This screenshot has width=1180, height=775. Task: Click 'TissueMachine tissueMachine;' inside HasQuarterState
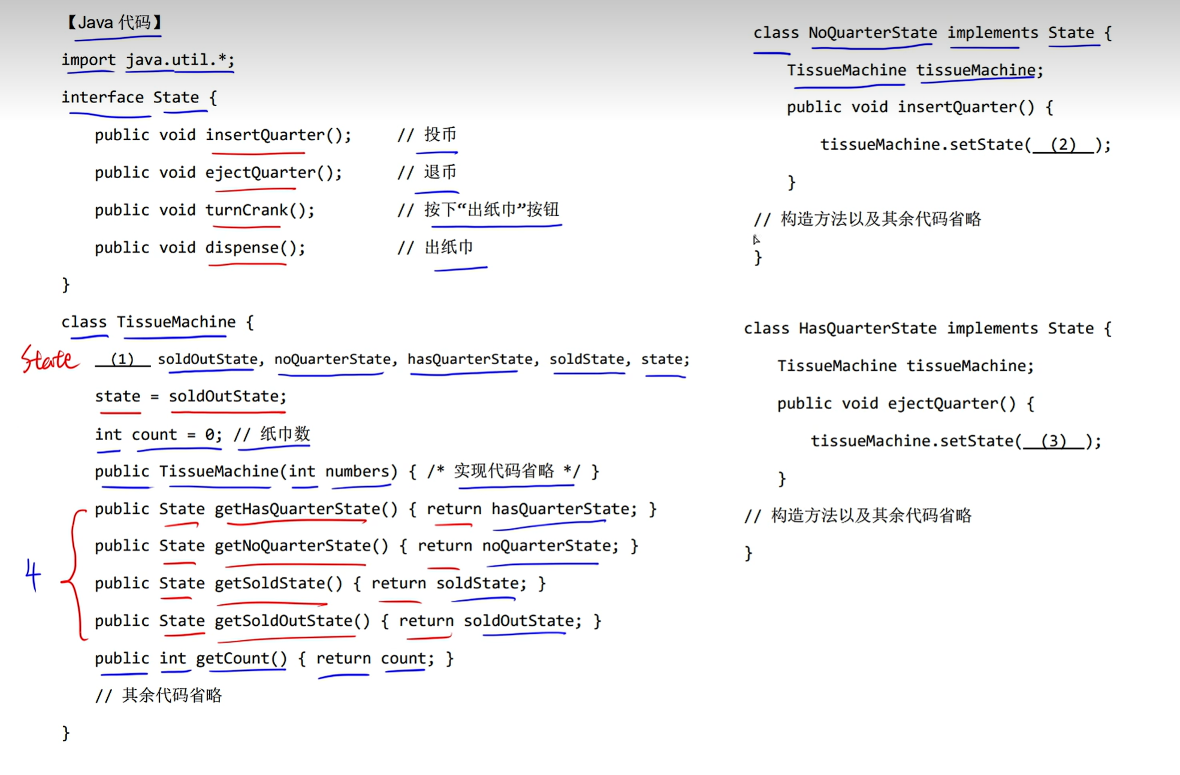tap(906, 366)
